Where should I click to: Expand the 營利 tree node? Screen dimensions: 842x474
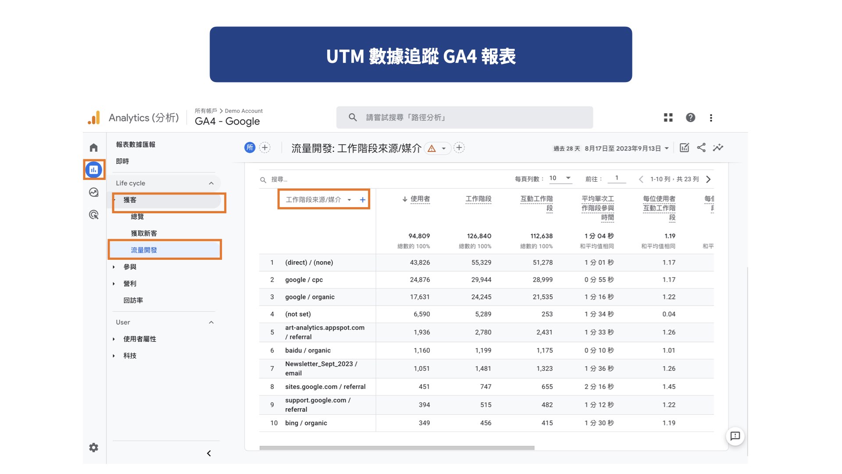click(114, 284)
